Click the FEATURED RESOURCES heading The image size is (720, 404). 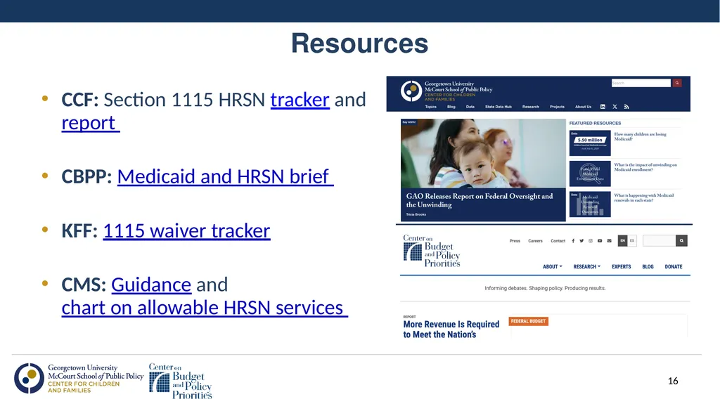(x=595, y=123)
